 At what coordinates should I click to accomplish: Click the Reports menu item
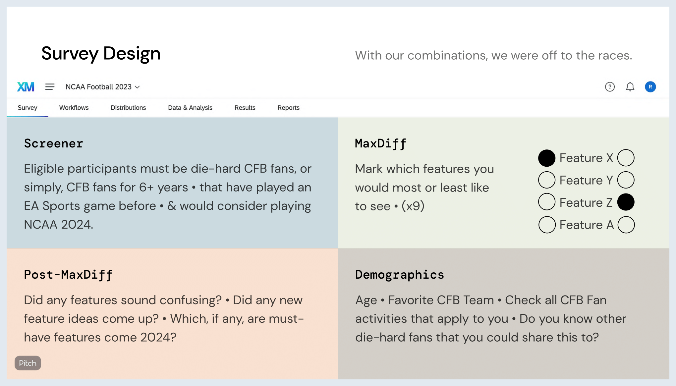point(288,108)
